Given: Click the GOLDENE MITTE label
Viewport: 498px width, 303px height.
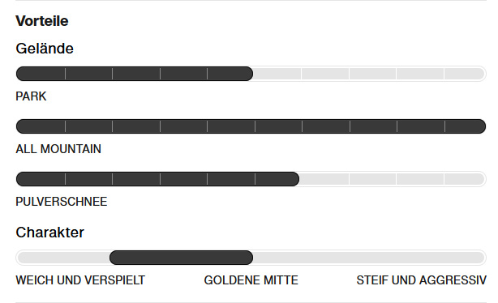Looking at the screenshot, I should coord(251,280).
